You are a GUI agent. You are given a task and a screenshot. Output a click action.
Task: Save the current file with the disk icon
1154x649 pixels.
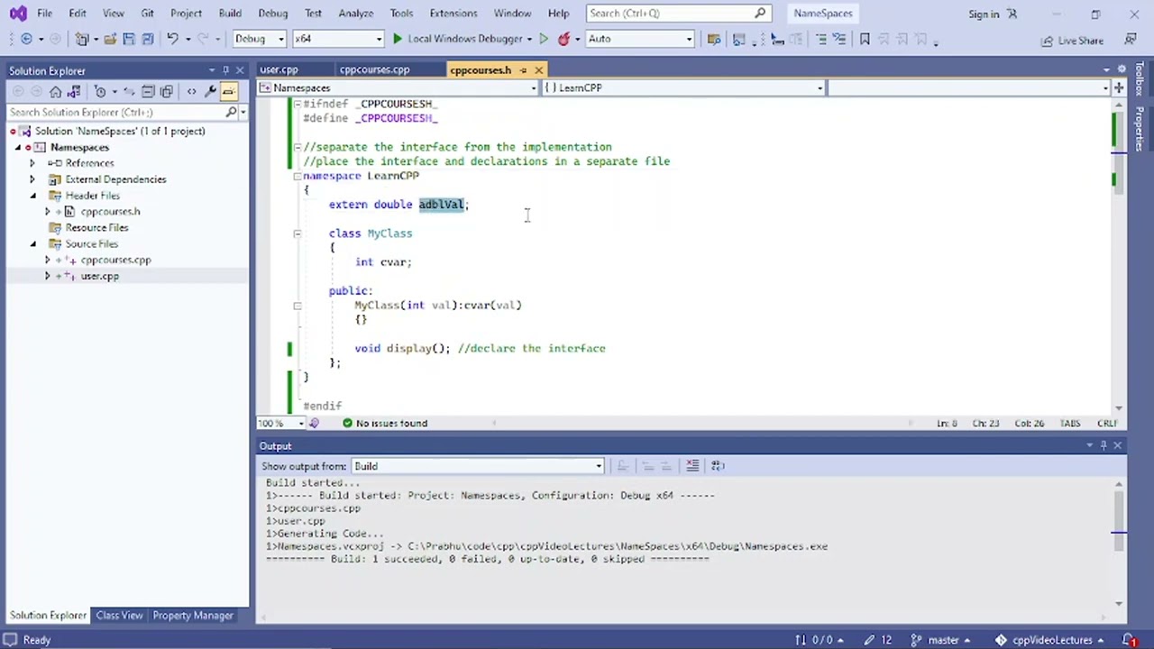129,39
